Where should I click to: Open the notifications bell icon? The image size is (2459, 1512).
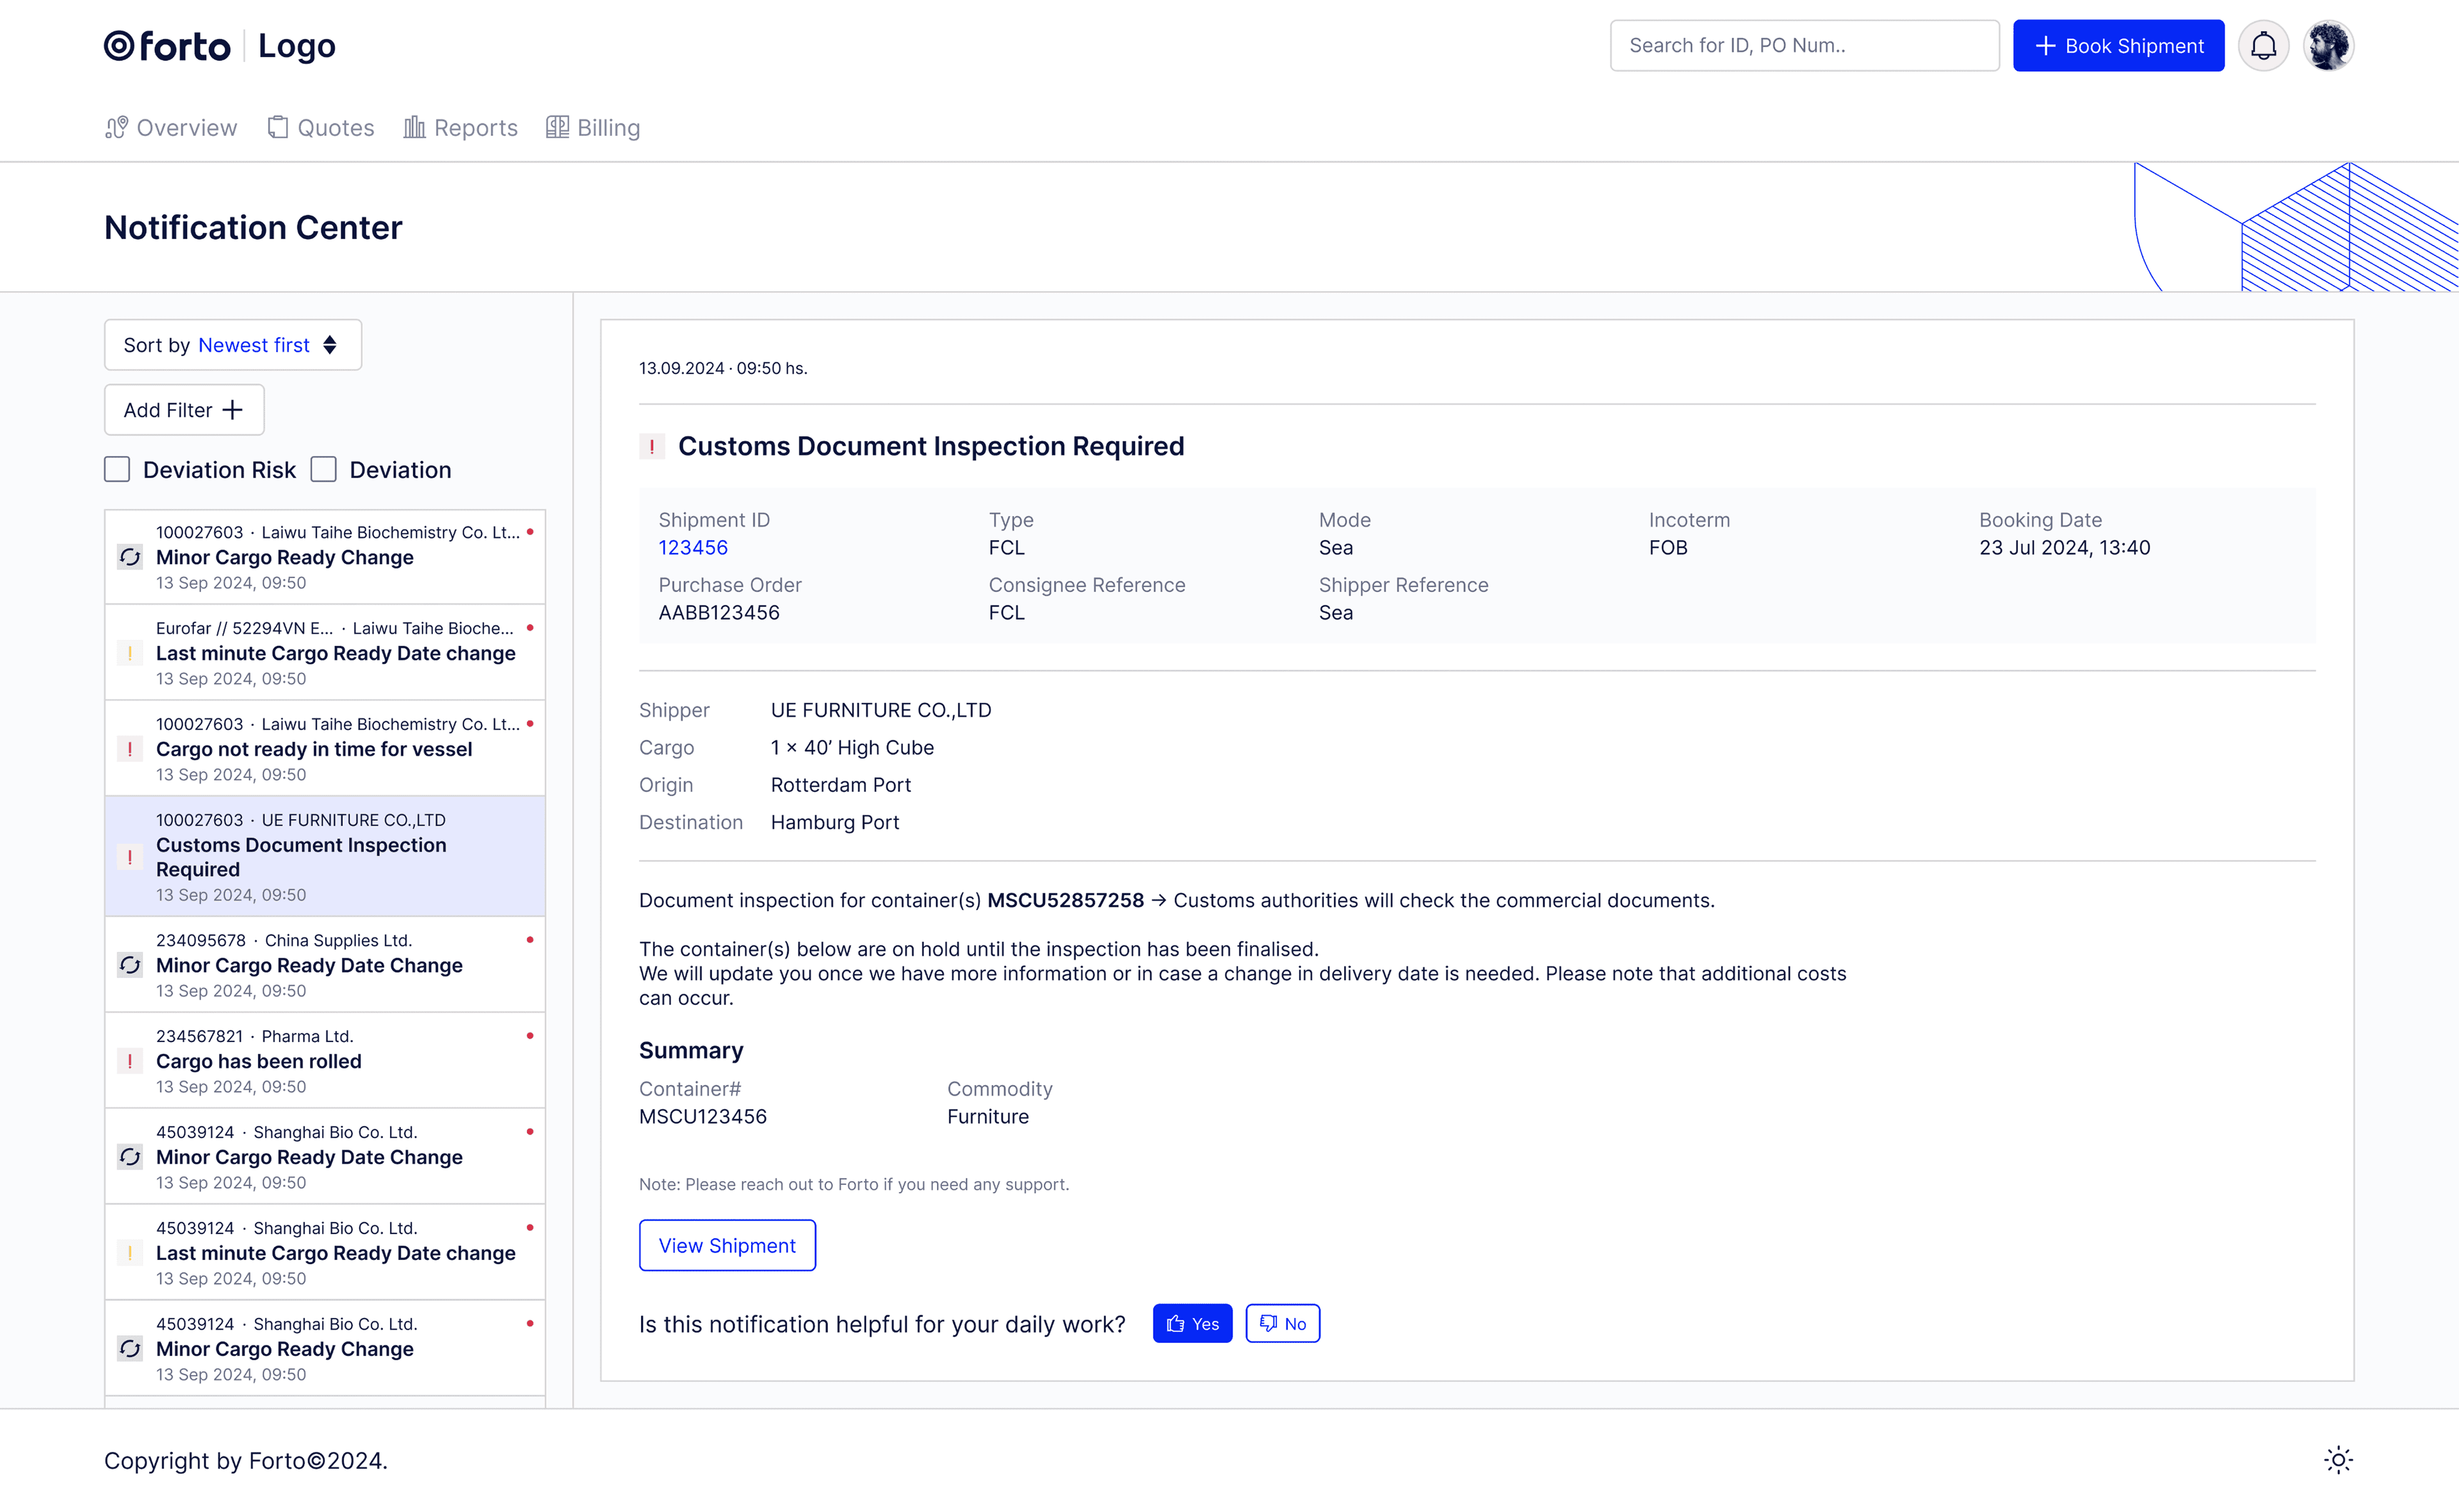2263,46
